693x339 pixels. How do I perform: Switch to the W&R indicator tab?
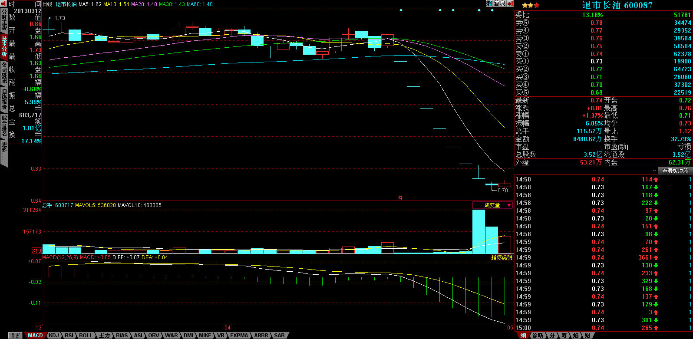(172, 336)
